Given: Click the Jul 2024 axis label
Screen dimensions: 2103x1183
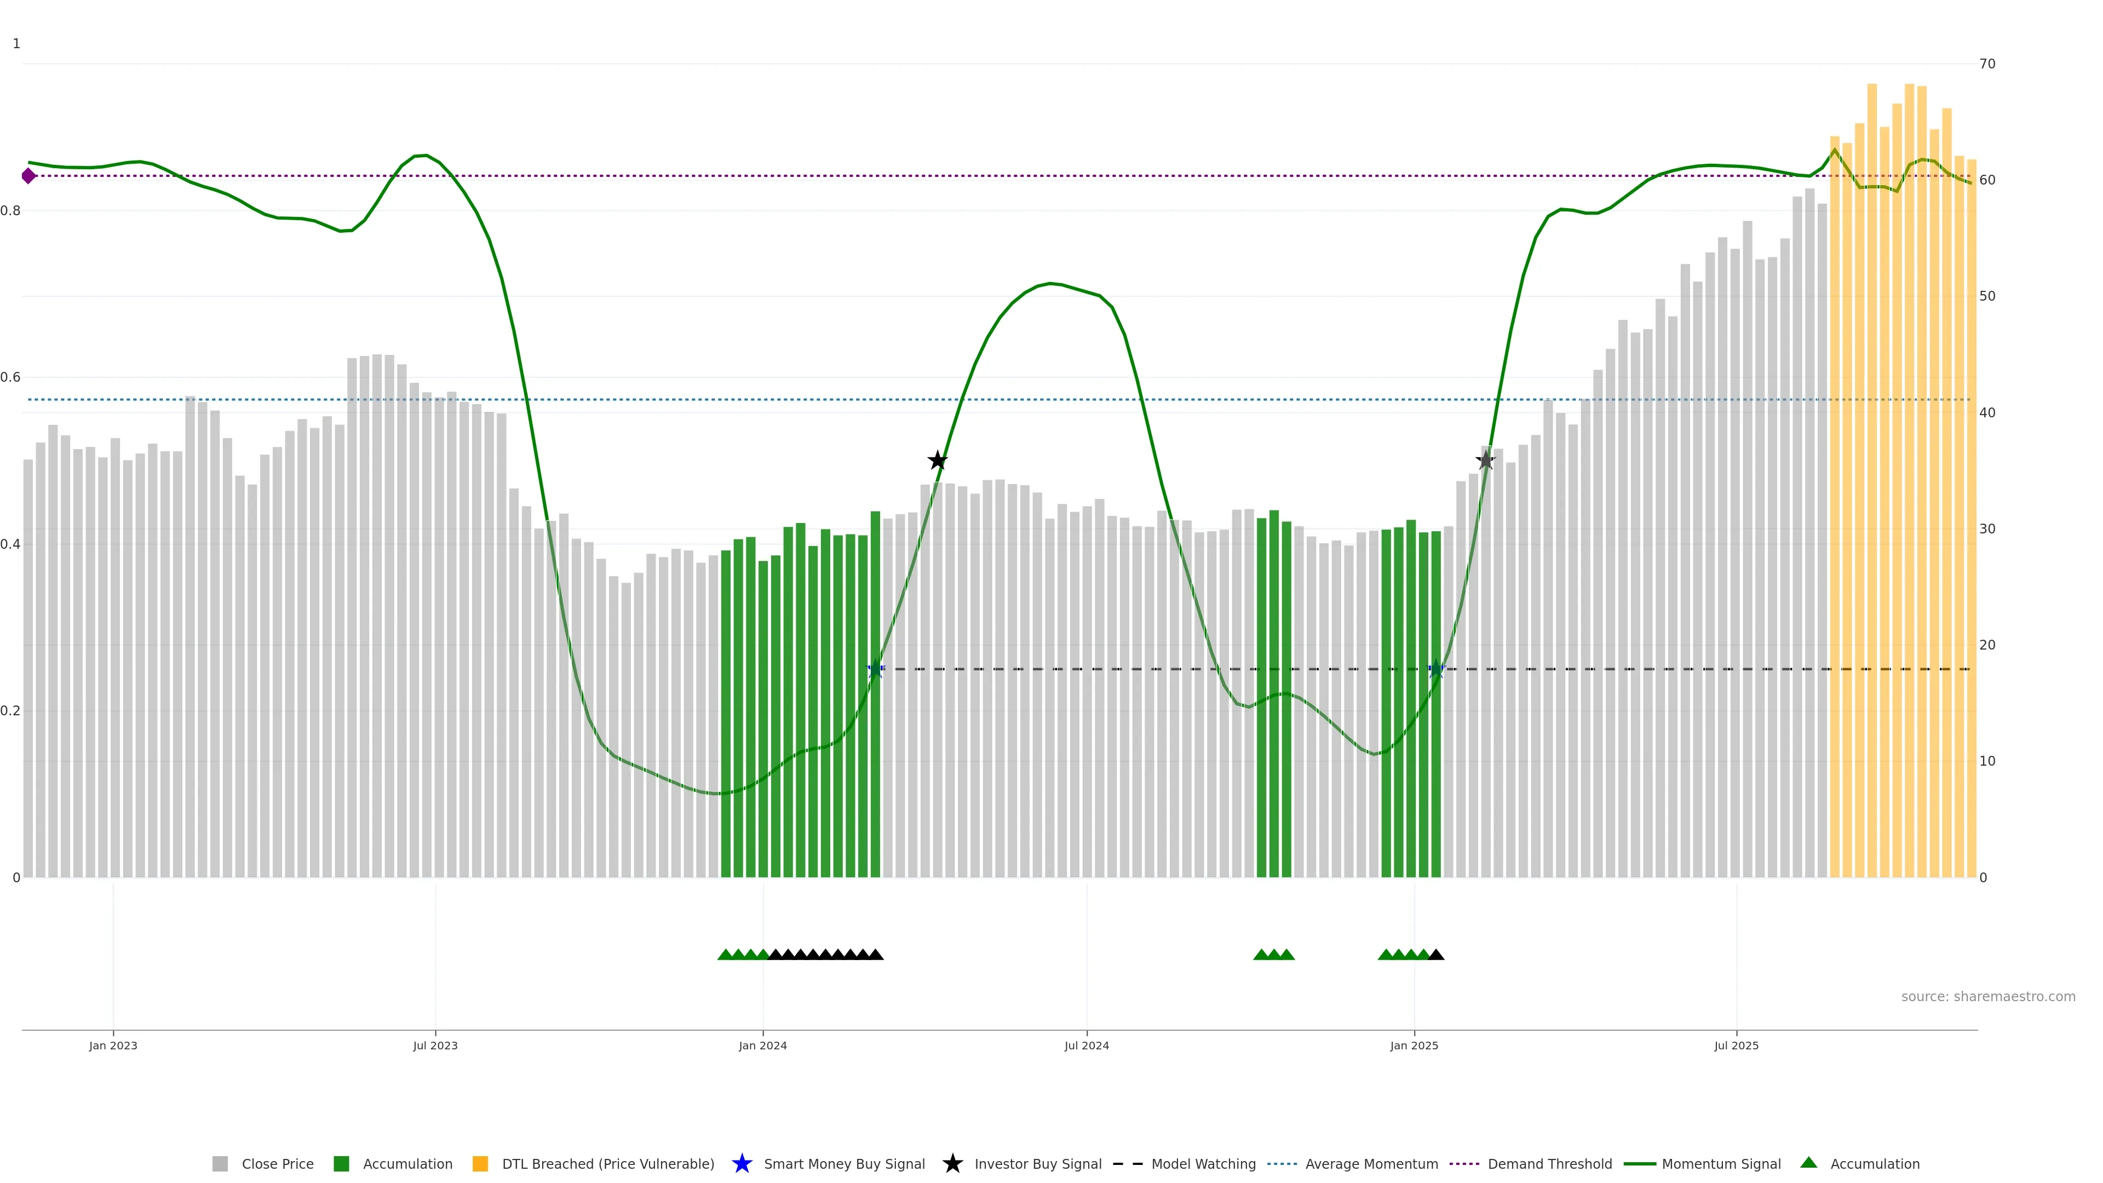Looking at the screenshot, I should tap(1087, 1045).
